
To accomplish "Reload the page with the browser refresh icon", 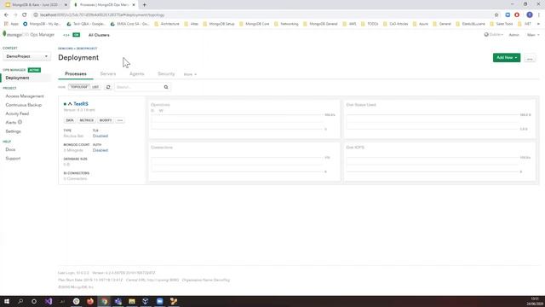I will (25, 14).
